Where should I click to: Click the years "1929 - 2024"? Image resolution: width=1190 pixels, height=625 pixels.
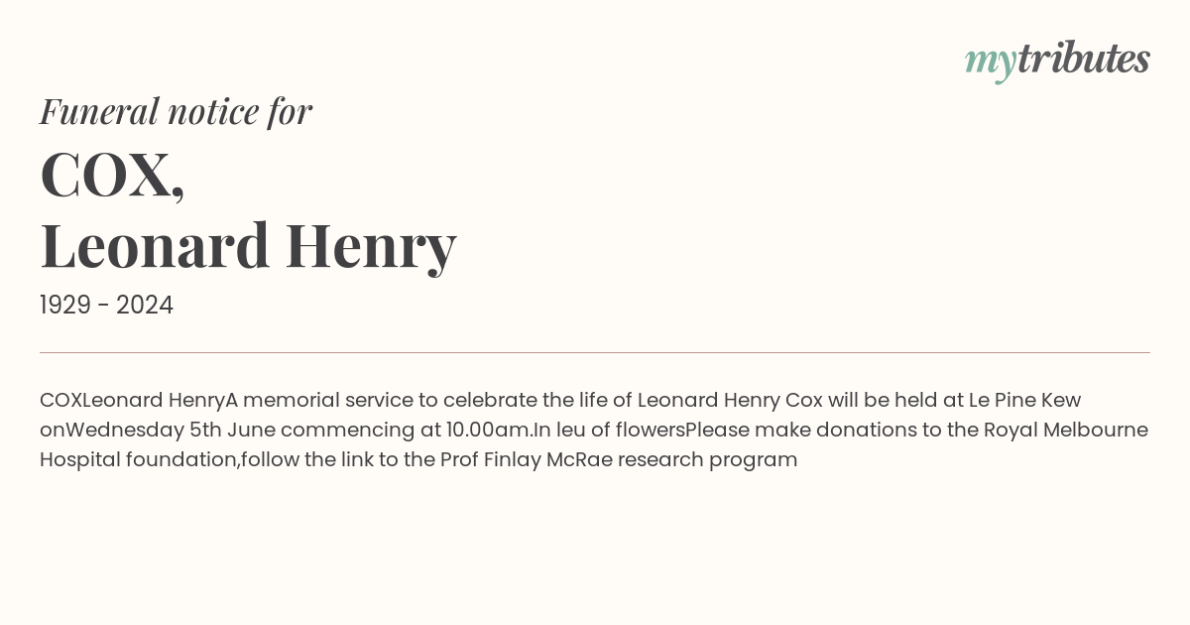[x=106, y=306]
